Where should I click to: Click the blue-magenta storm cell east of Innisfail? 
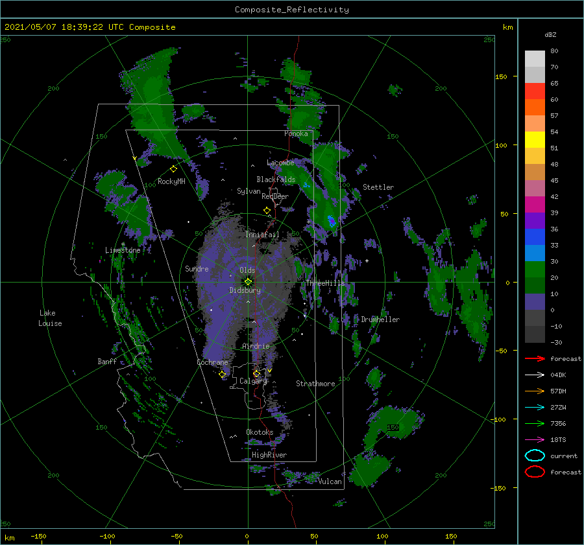331,221
